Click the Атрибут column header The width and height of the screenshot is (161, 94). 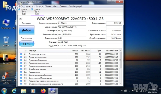(x=48, y=51)
